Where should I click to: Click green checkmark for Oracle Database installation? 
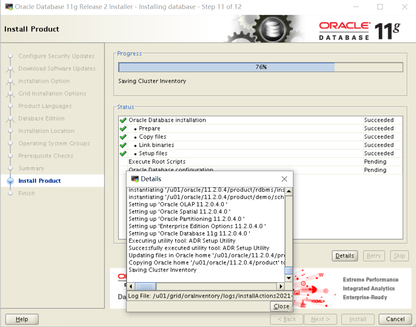pos(123,120)
